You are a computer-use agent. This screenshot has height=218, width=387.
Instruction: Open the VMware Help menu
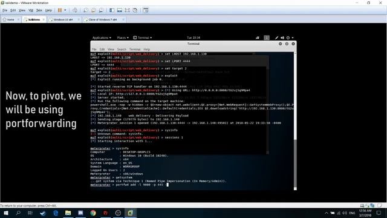[48, 10]
